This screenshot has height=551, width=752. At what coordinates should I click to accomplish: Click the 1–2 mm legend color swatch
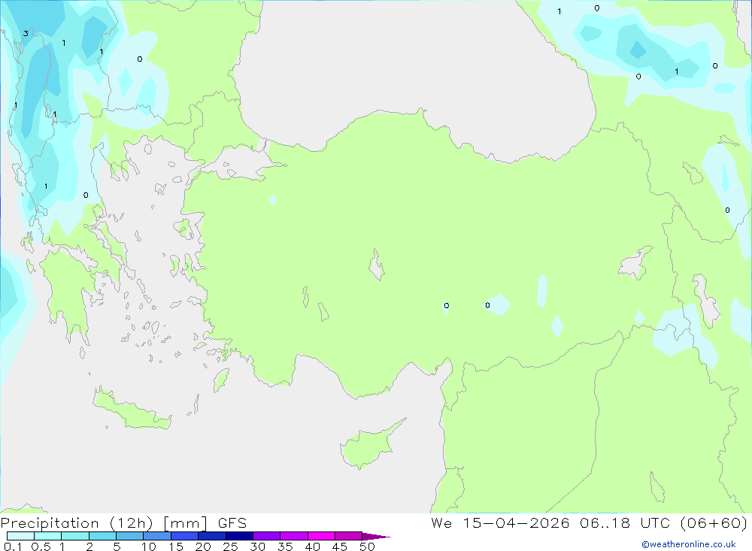[75, 536]
